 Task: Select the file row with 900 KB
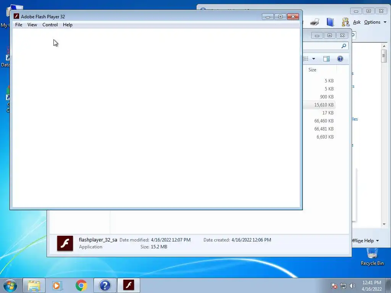tap(319, 97)
